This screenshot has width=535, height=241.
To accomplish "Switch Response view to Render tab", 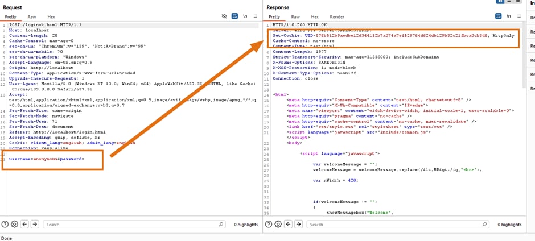I will (x=337, y=17).
